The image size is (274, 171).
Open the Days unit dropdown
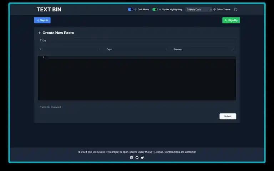pyautogui.click(x=137, y=50)
